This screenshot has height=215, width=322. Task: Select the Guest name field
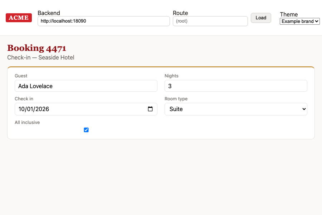point(86,86)
